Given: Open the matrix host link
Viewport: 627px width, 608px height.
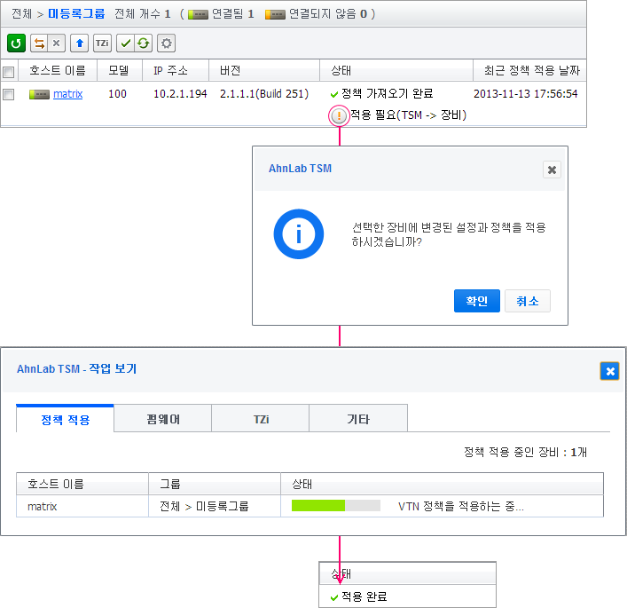Looking at the screenshot, I should pyautogui.click(x=67, y=94).
